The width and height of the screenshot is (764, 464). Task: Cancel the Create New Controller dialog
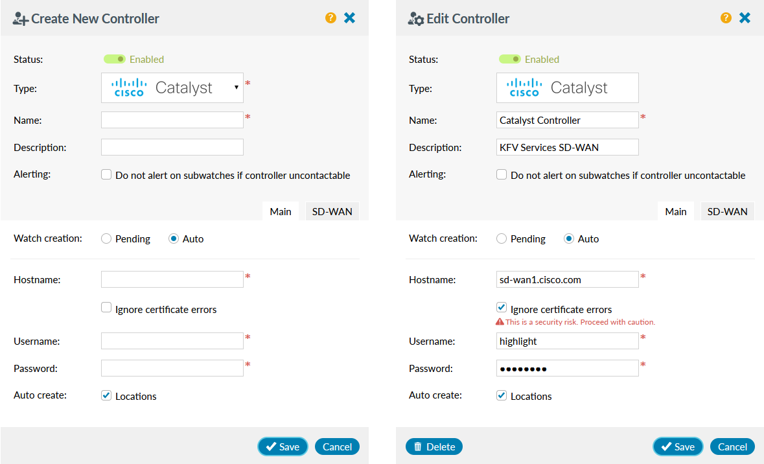click(337, 447)
